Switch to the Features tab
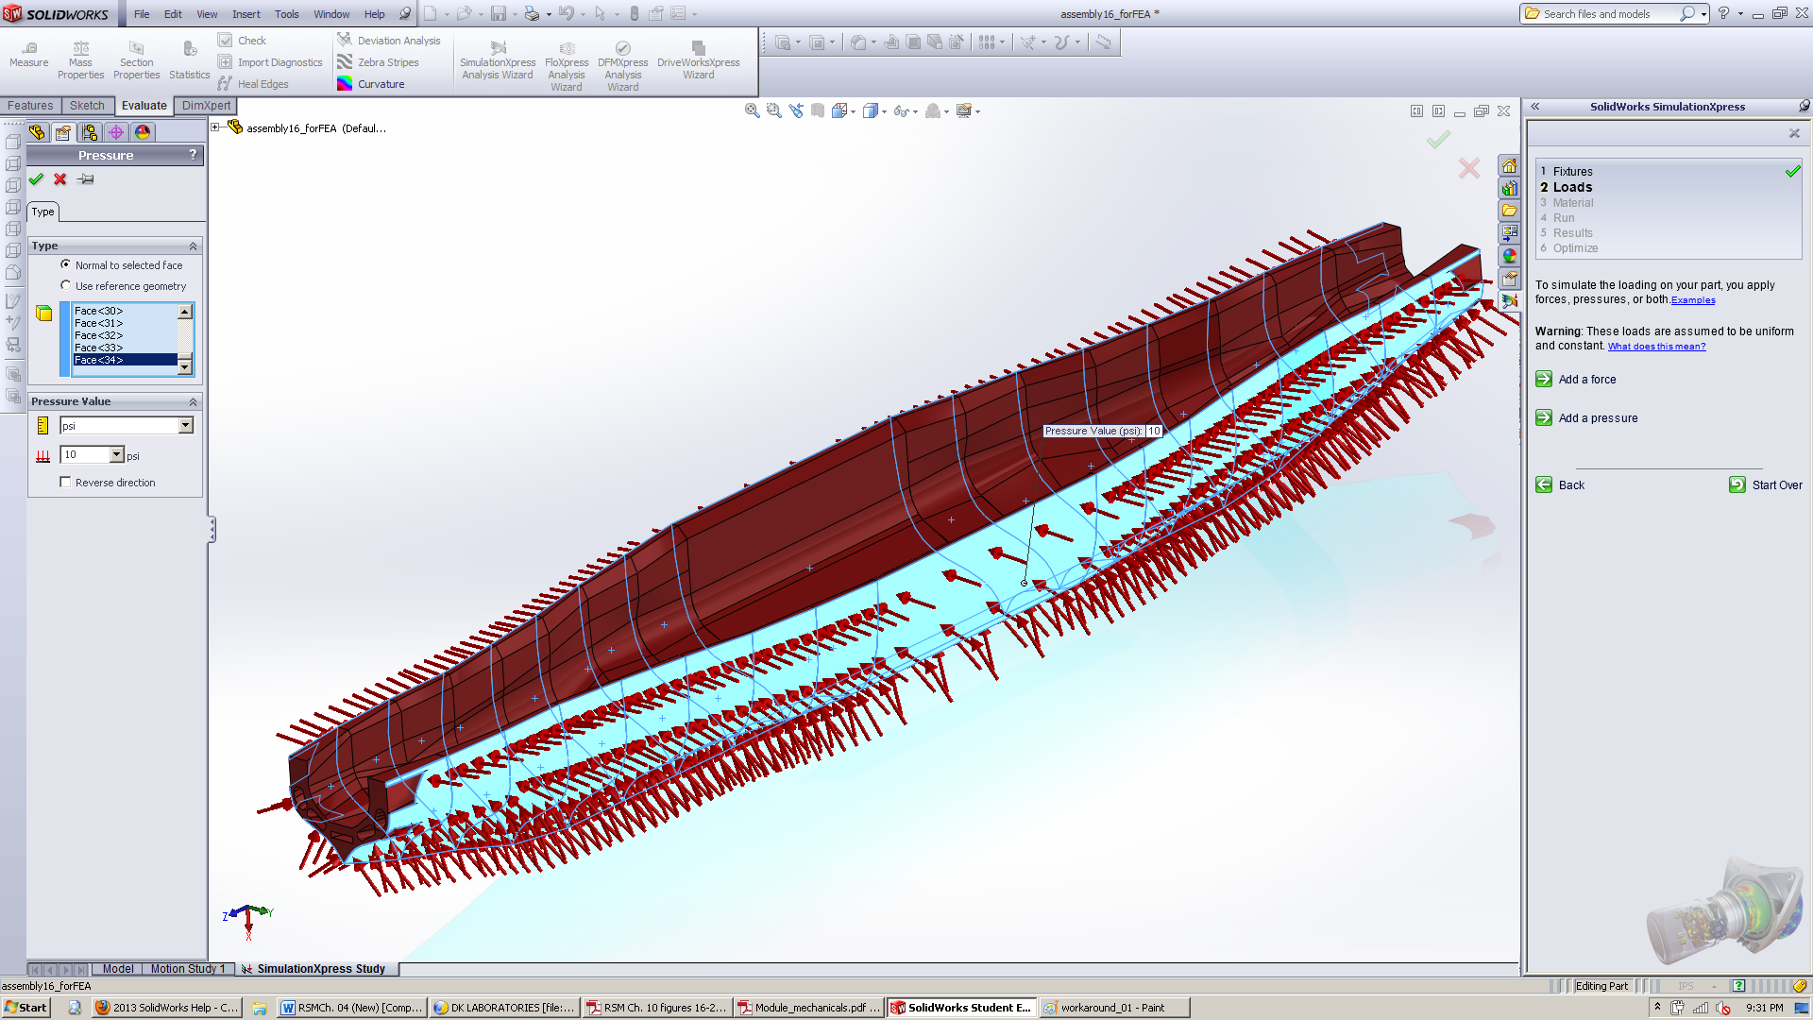 pos(30,106)
